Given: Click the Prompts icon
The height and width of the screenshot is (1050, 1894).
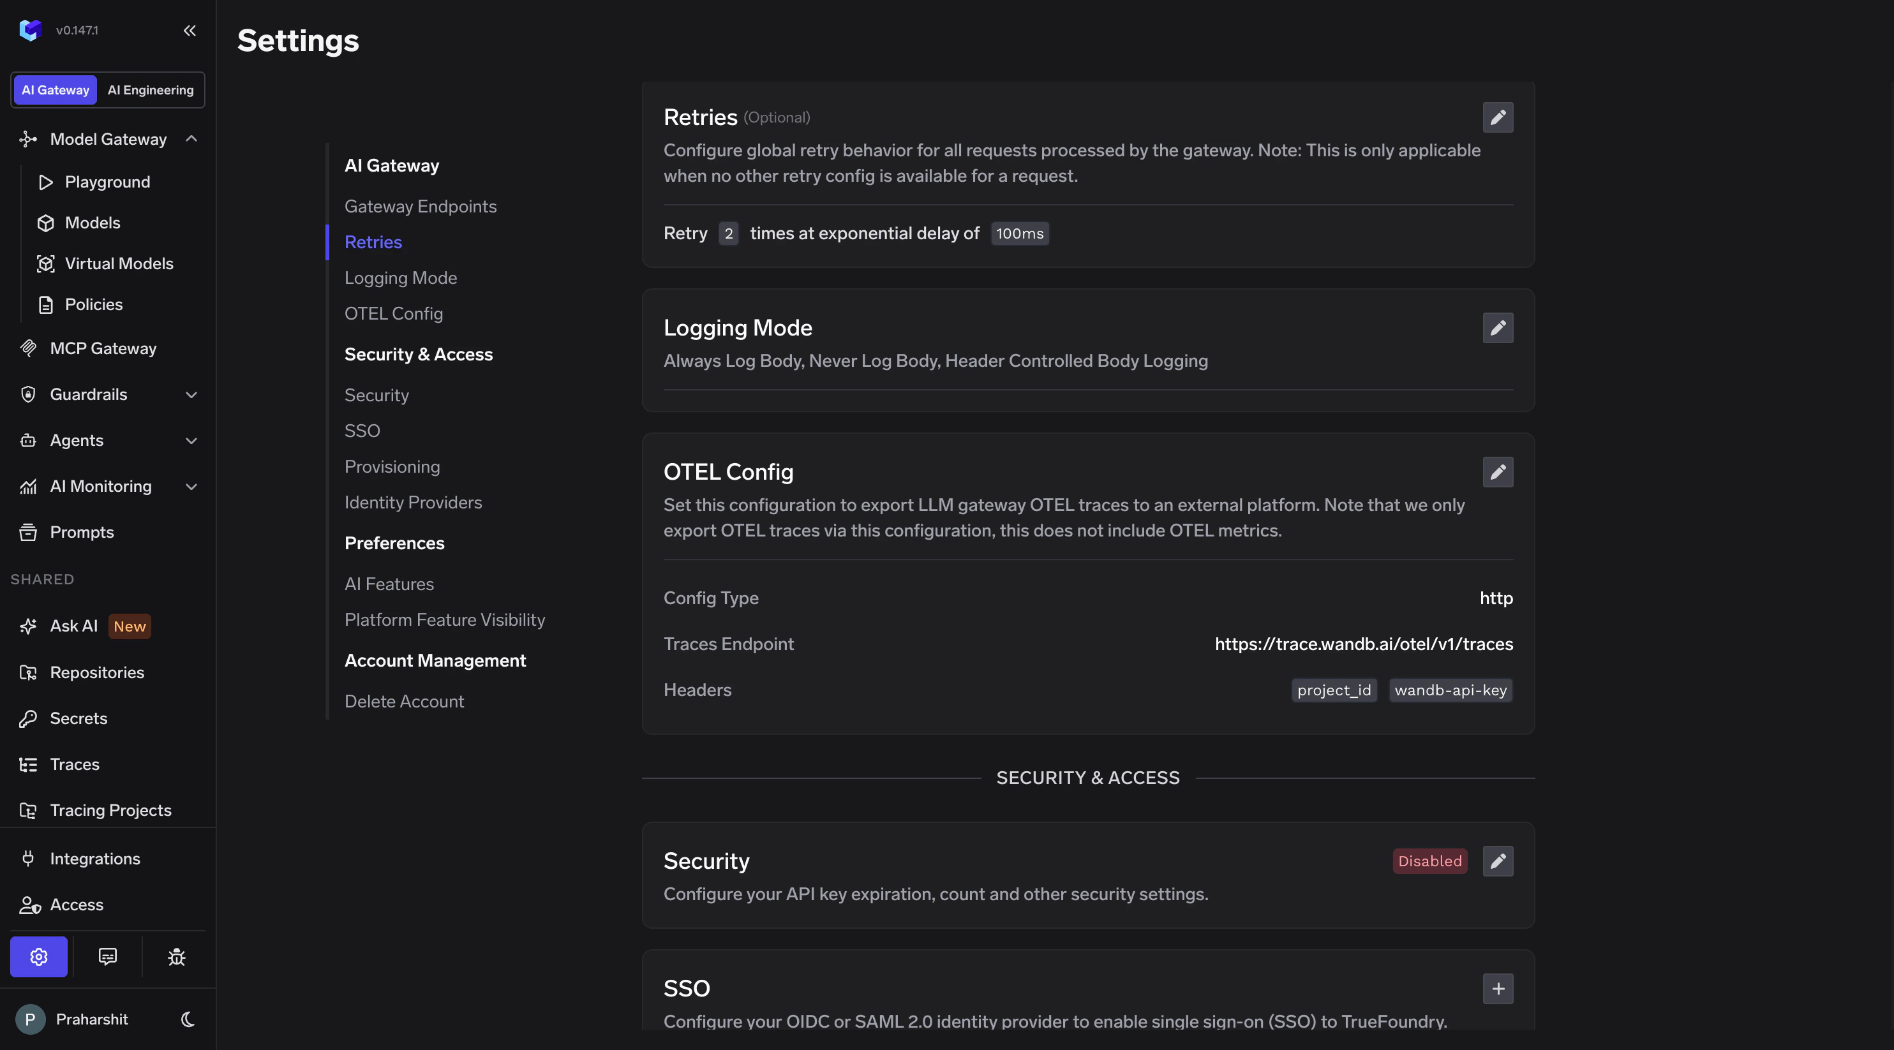Looking at the screenshot, I should pyautogui.click(x=28, y=532).
